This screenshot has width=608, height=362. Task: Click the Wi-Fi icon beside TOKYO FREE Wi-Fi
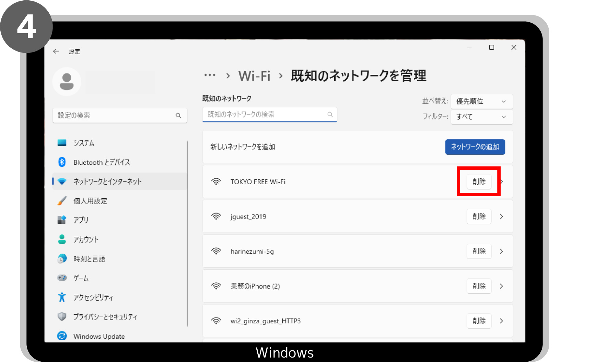click(x=216, y=182)
